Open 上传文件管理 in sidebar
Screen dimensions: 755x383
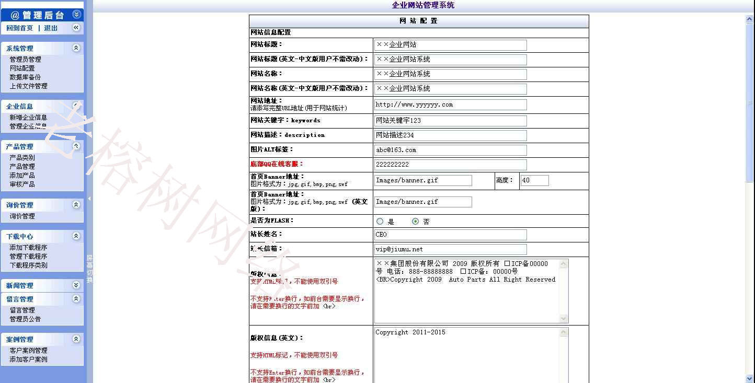click(x=28, y=86)
